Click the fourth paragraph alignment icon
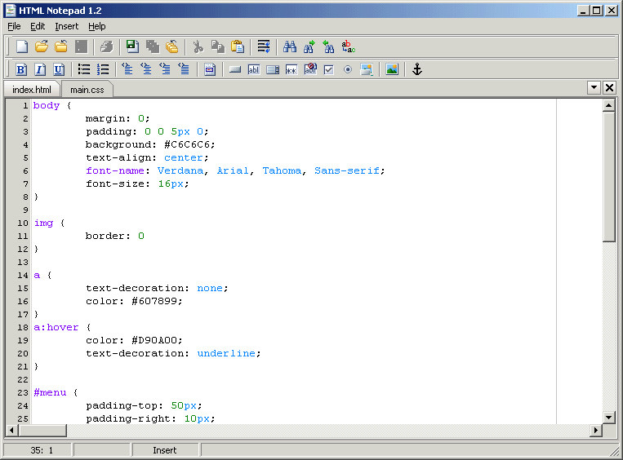The height and width of the screenshot is (460, 623). [184, 69]
